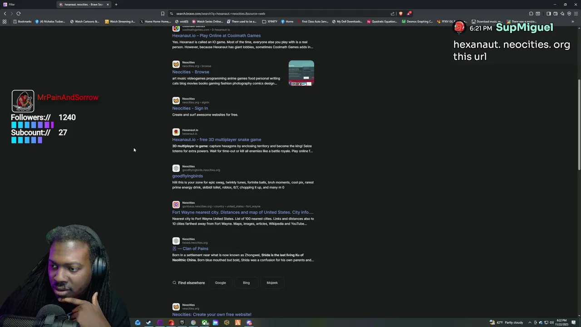Open Brave VPN shield icon
Screen dimensions: 581x327
569,14
